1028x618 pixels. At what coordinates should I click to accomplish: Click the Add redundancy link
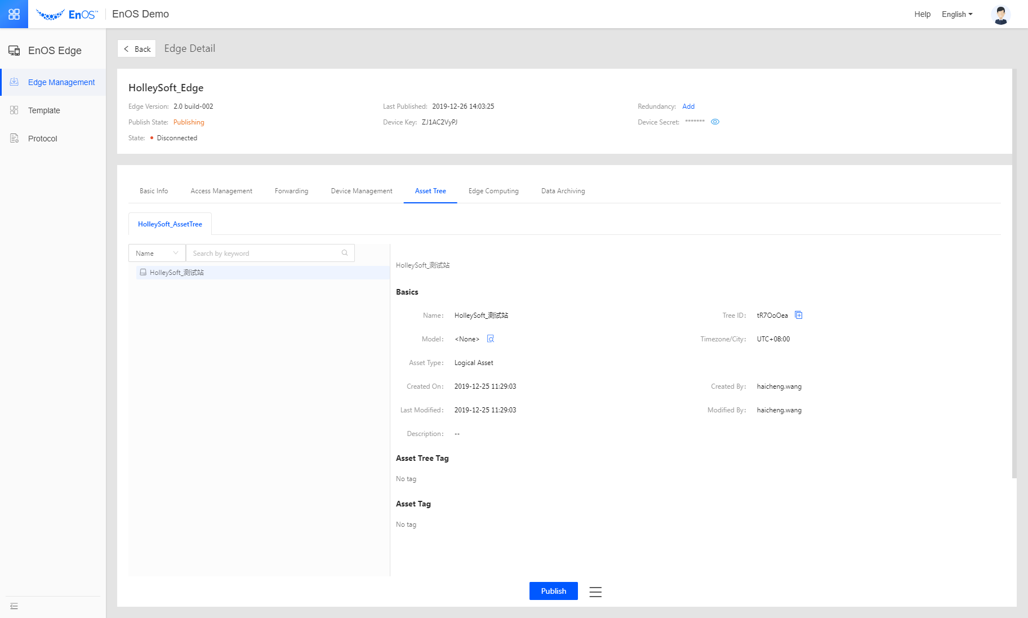click(x=688, y=106)
